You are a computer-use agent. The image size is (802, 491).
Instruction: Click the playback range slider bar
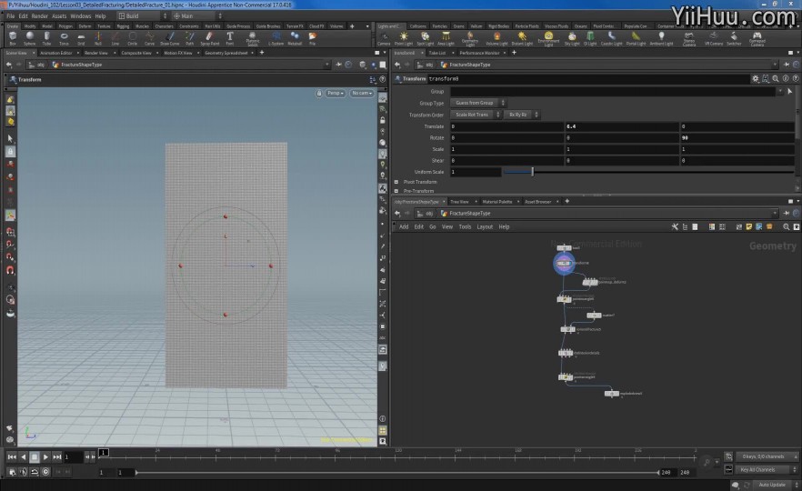tap(396, 473)
